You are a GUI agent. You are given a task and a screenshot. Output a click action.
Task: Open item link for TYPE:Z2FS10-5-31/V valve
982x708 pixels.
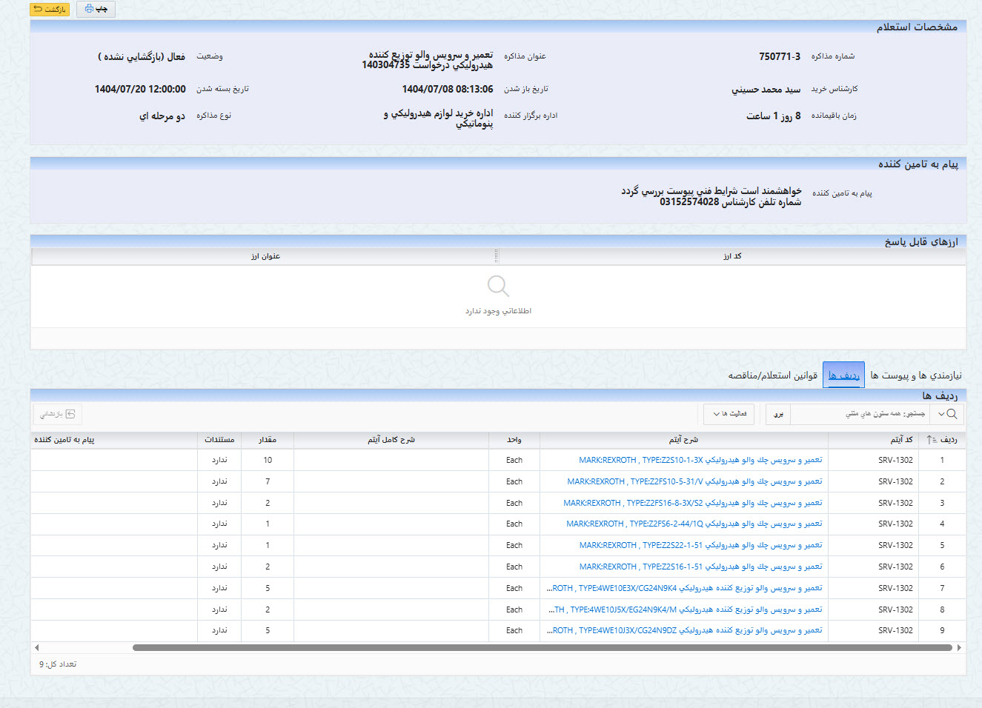point(694,481)
